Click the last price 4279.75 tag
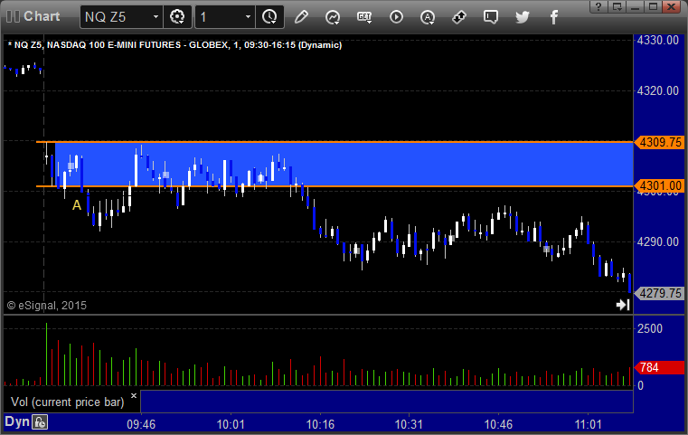 click(x=659, y=293)
